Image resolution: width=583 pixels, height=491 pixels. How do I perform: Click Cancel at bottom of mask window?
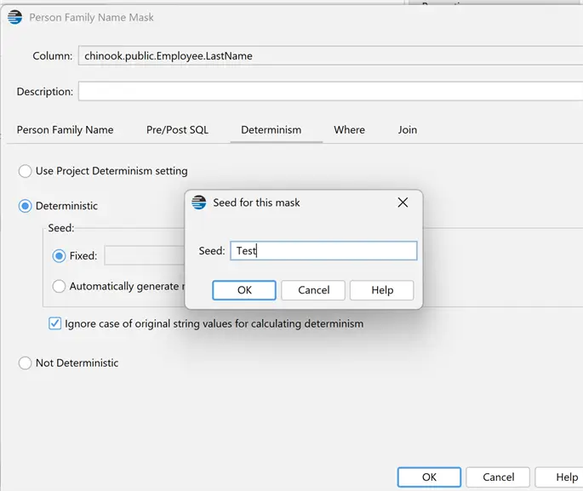point(498,477)
